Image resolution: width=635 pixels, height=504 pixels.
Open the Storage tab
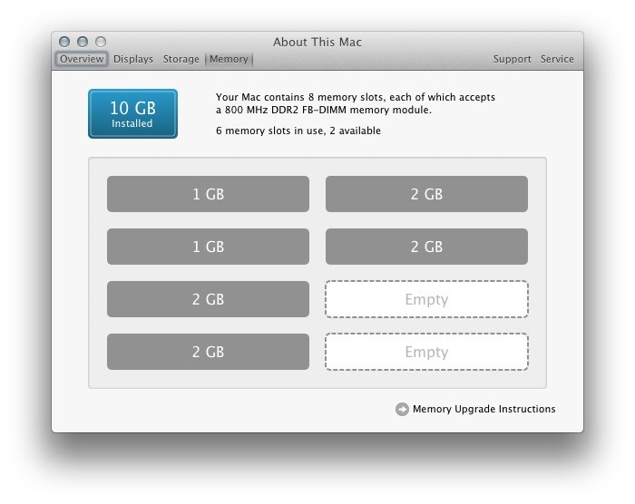click(181, 59)
